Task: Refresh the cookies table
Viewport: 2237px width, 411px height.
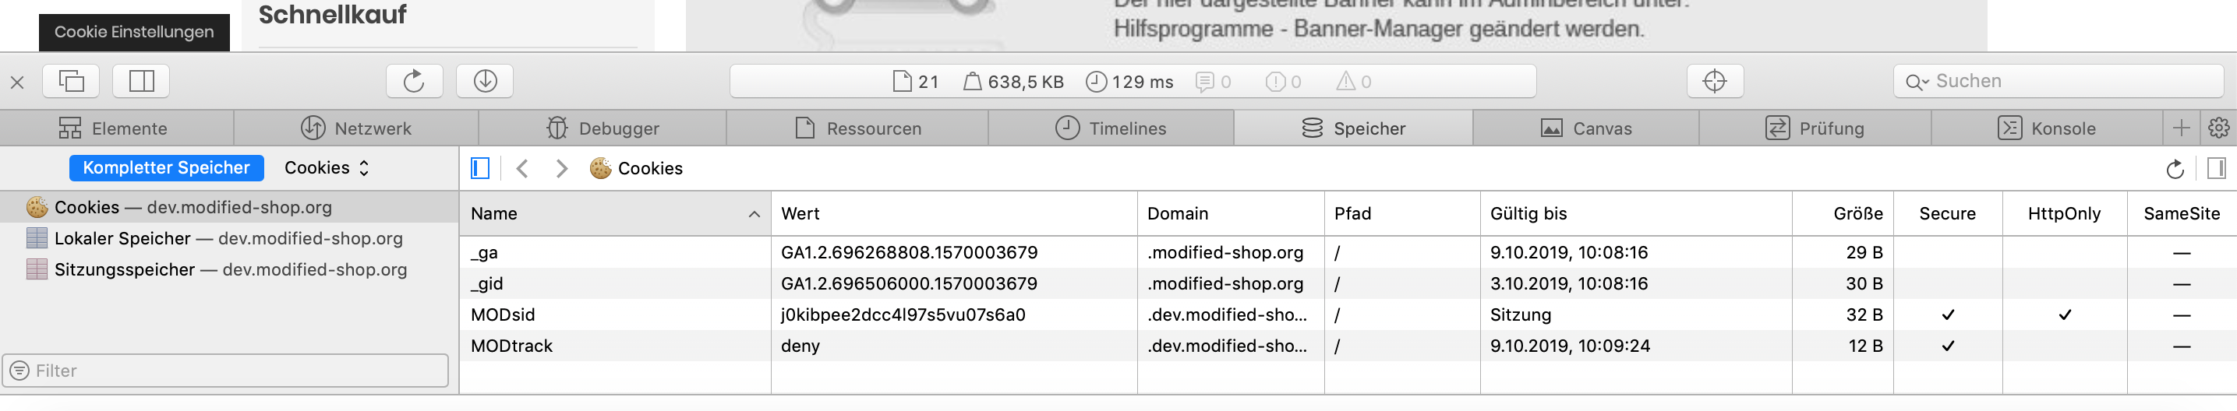Action: click(2175, 169)
